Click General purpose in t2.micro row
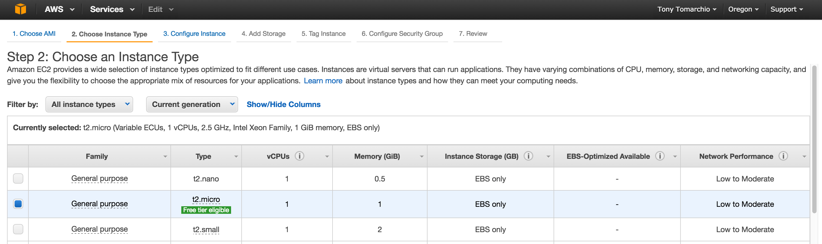Viewport: 822px width, 244px height. [x=100, y=204]
